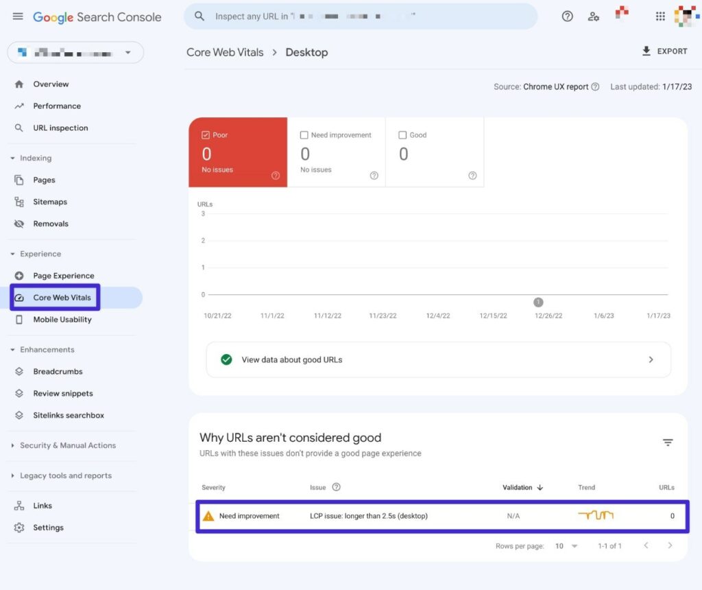Click the help icon beside the Issue column
702x590 pixels.
(x=335, y=487)
